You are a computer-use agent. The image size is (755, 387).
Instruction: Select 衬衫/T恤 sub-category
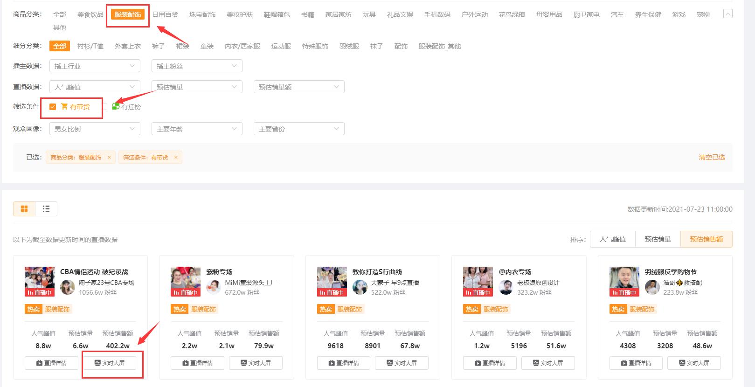90,46
